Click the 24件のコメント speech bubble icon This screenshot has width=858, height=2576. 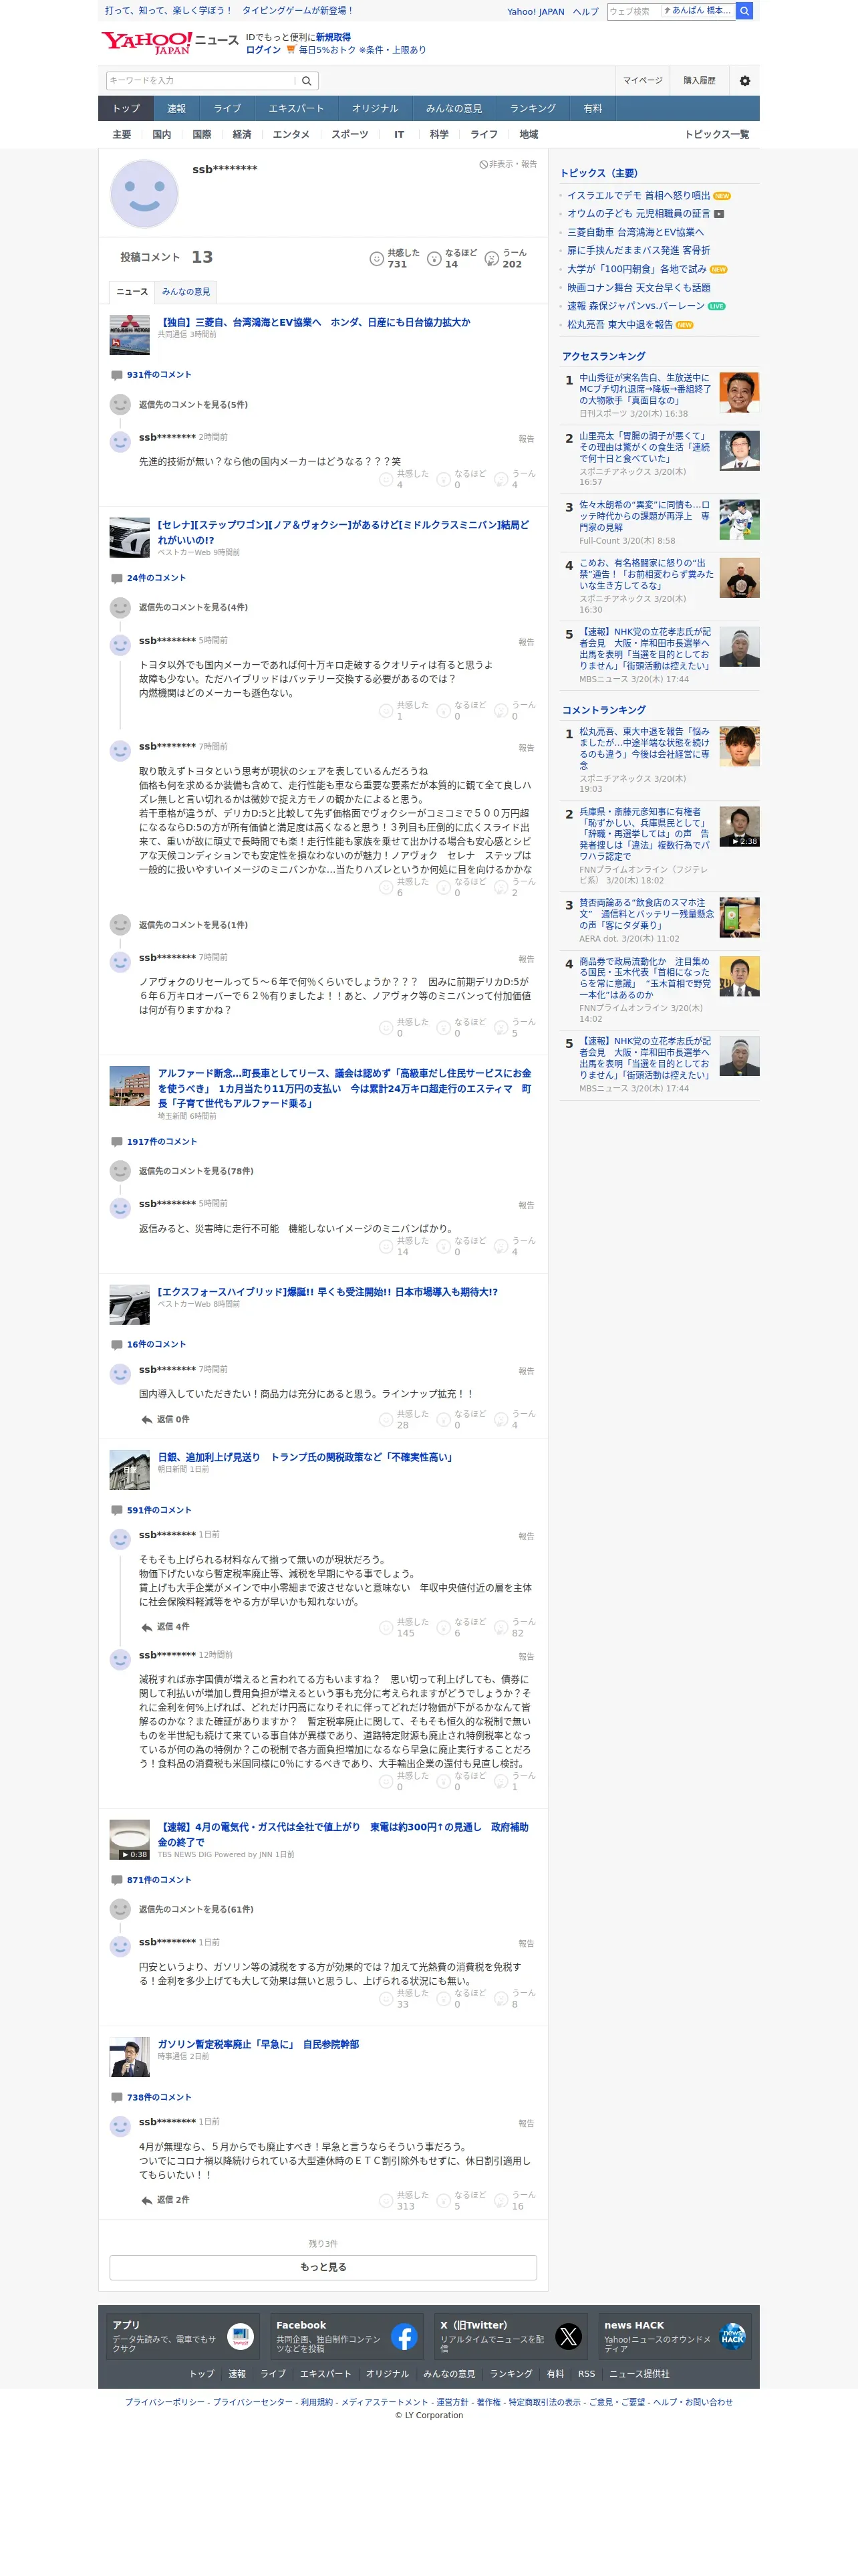(117, 578)
